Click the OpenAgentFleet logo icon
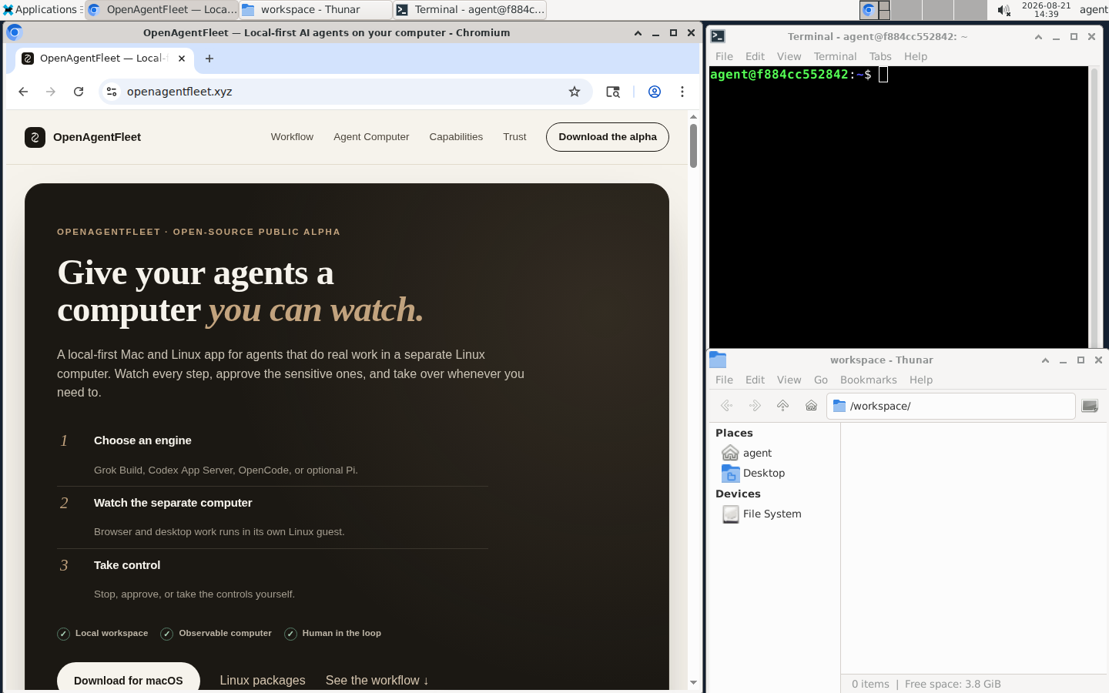This screenshot has width=1109, height=693. (35, 137)
